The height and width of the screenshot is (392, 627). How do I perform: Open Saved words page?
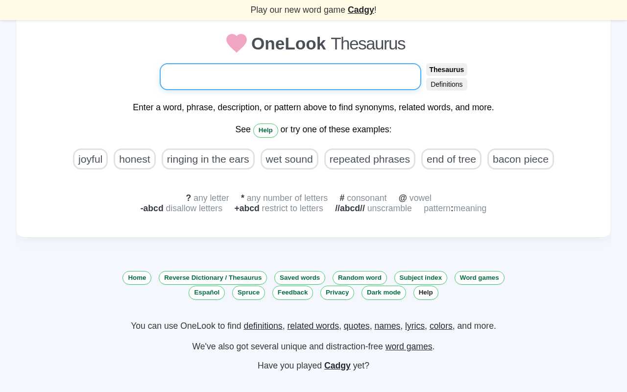coord(299,278)
